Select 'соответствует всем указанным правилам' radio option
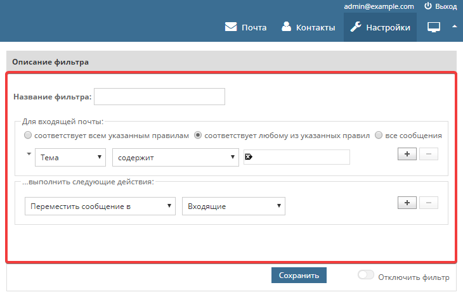Screen dimensions: 463x304 pos(27,136)
